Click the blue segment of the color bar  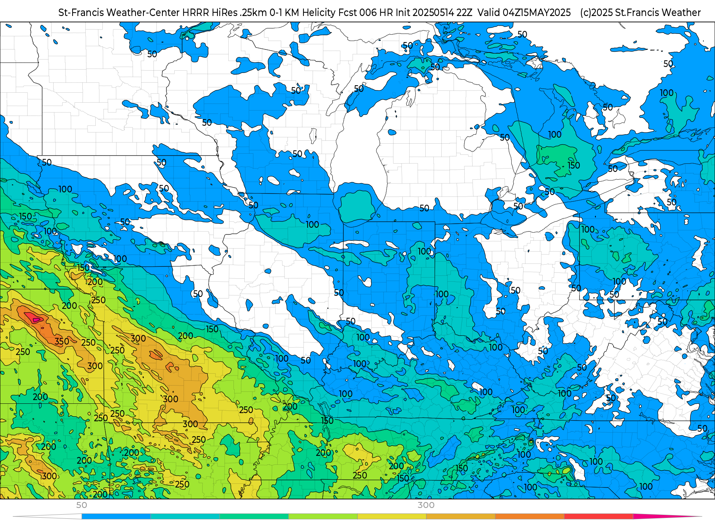(116, 517)
